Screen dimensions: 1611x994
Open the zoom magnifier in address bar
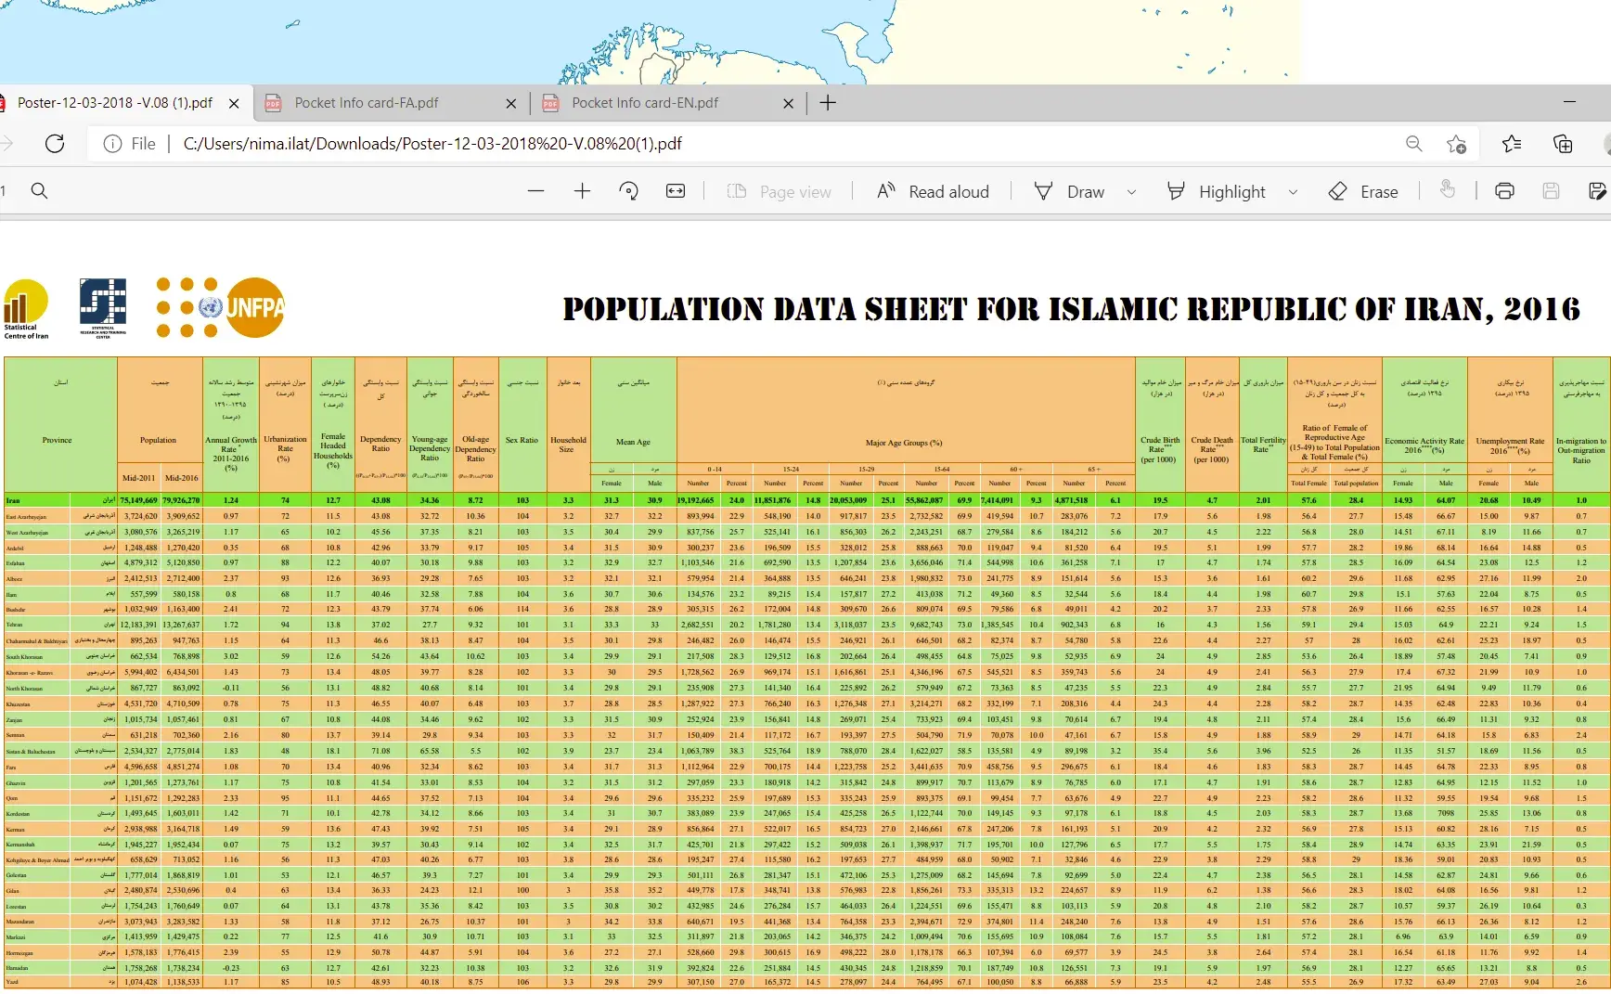coord(1414,144)
